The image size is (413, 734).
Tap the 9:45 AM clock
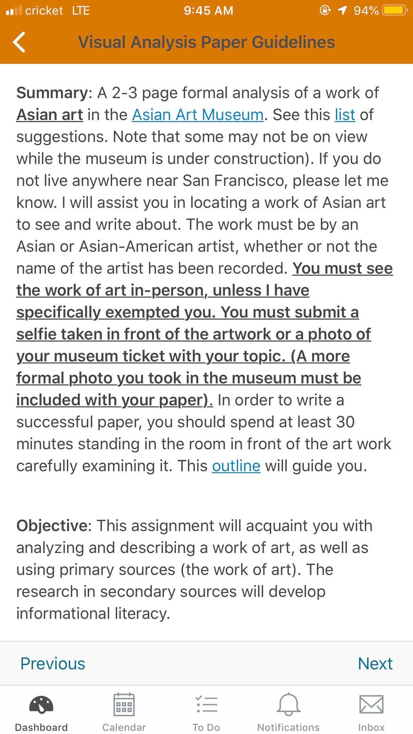(209, 10)
